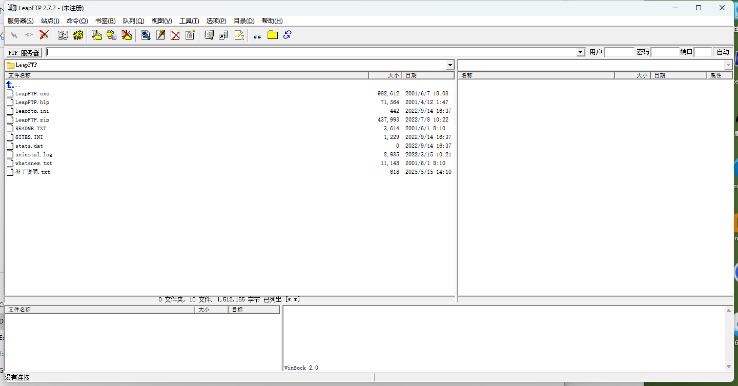Screen dimensions: 738x386
Task: Select the file LeapFTP.hlp
Action: pos(32,102)
